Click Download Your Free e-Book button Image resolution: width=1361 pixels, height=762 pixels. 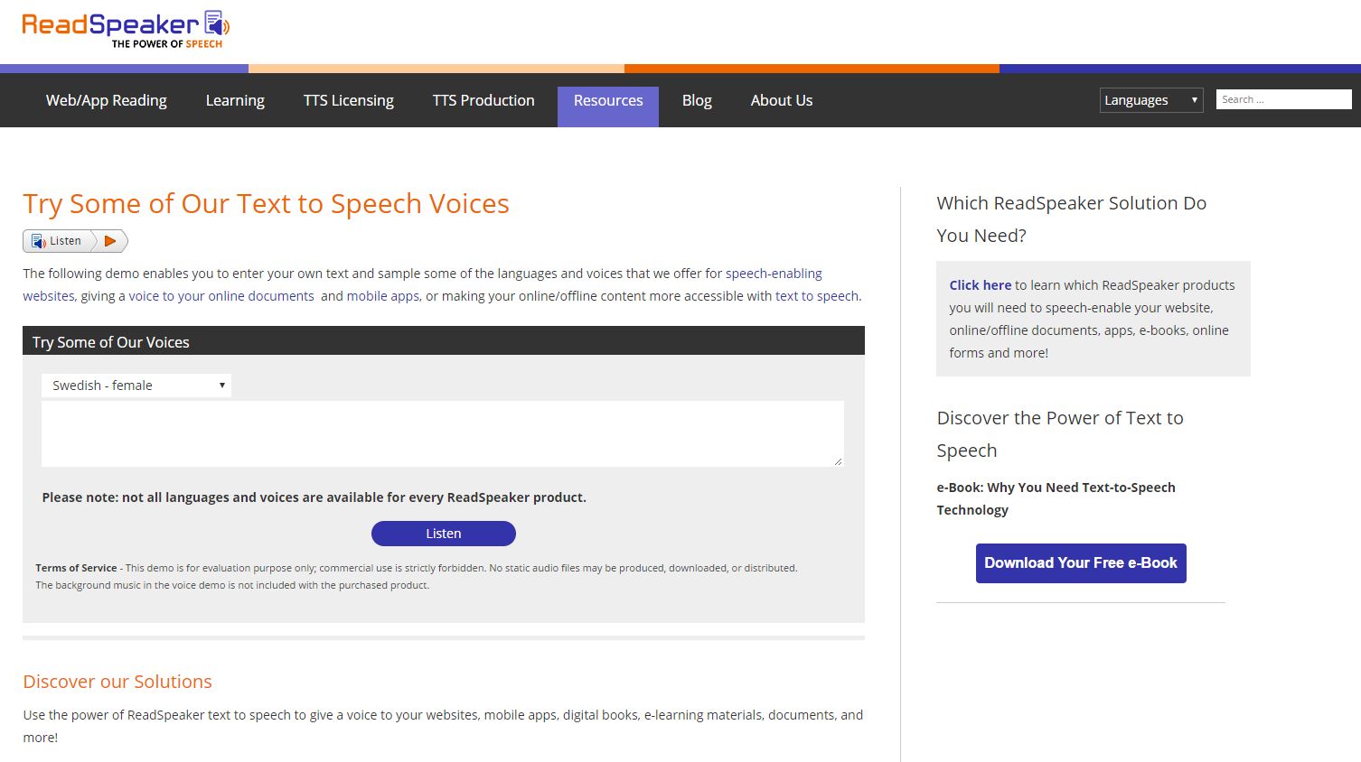pyautogui.click(x=1081, y=563)
